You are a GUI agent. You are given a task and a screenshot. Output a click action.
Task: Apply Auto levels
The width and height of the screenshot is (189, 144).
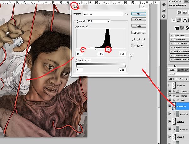[139, 26]
